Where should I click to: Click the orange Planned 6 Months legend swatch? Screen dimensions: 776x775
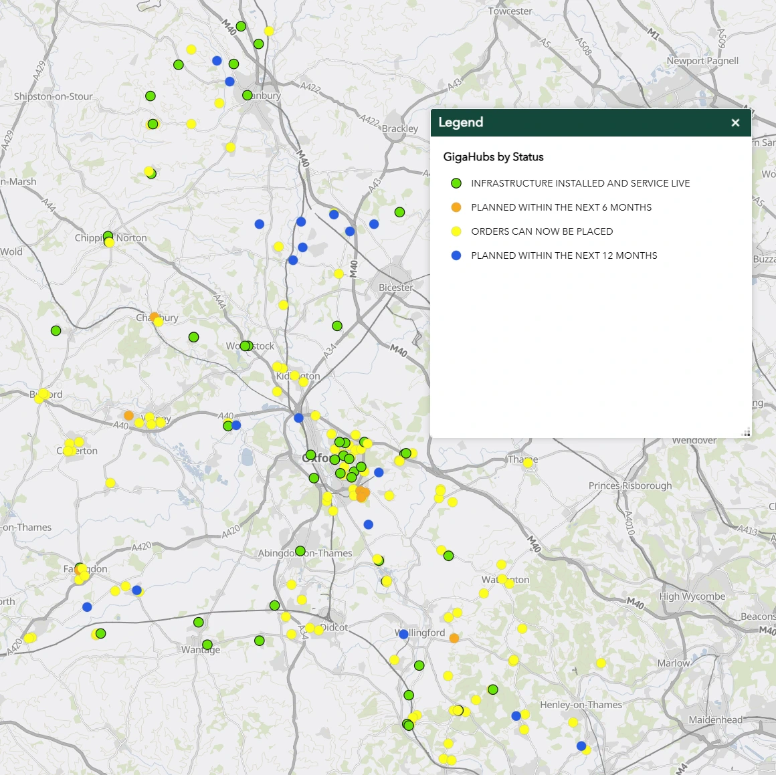click(456, 207)
